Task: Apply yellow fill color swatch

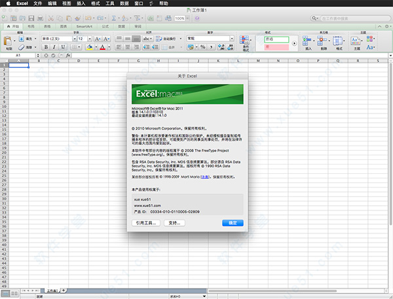Action: pos(89,47)
